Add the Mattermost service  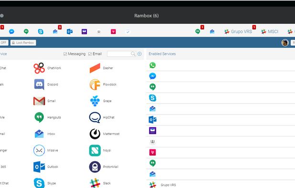tap(105, 134)
